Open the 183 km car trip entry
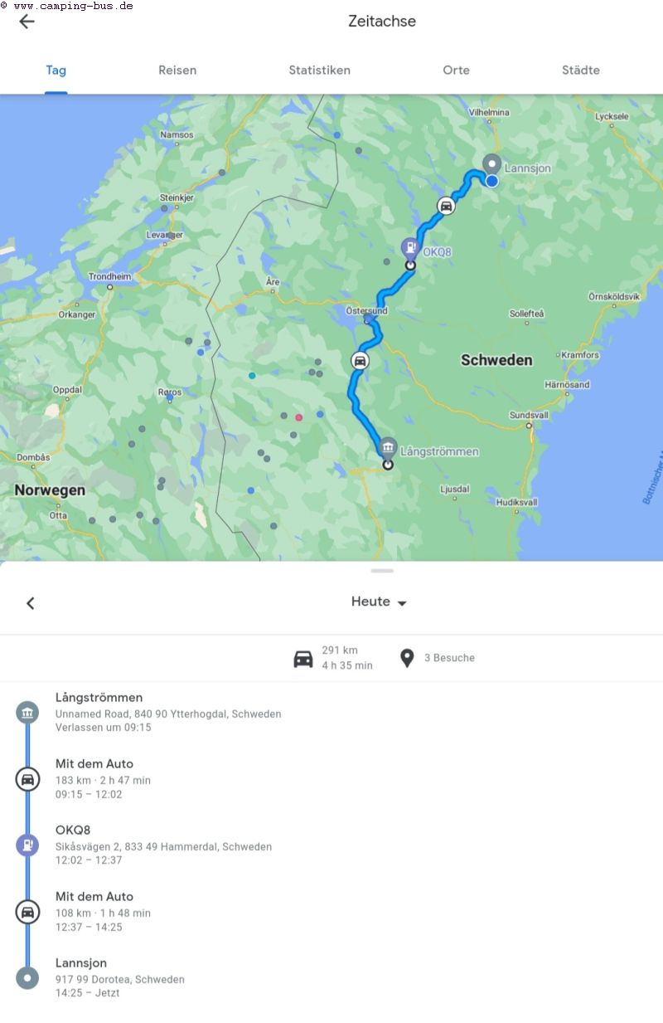Viewport: 663px width, 1023px height. pos(331,778)
